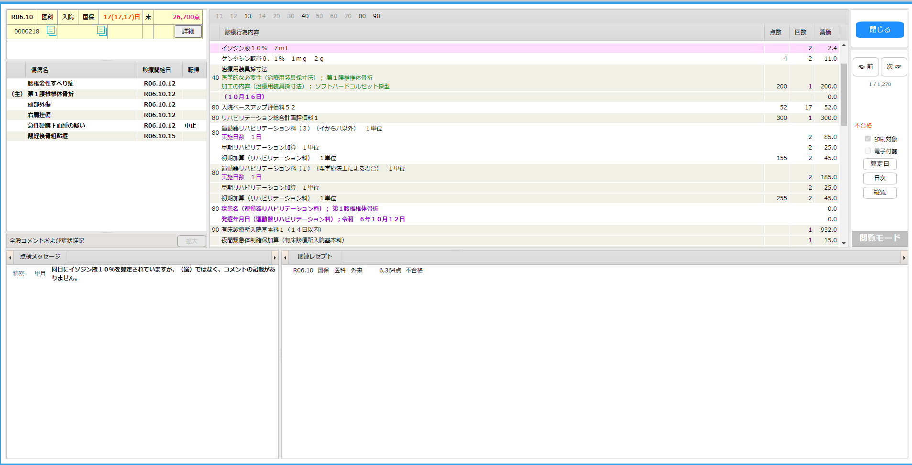The width and height of the screenshot is (912, 465).
Task: Click patient number 0000218
Action: [27, 32]
